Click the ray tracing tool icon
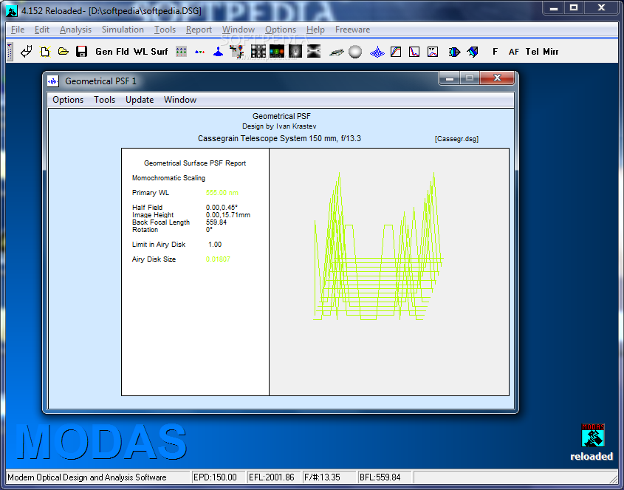This screenshot has height=490, width=624. [237, 52]
